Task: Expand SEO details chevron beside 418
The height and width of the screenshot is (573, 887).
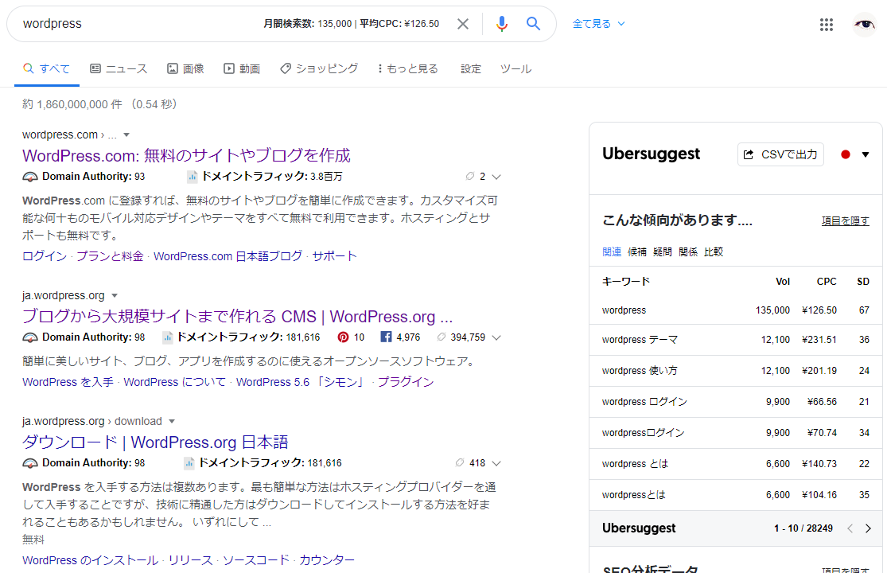Action: (x=496, y=462)
